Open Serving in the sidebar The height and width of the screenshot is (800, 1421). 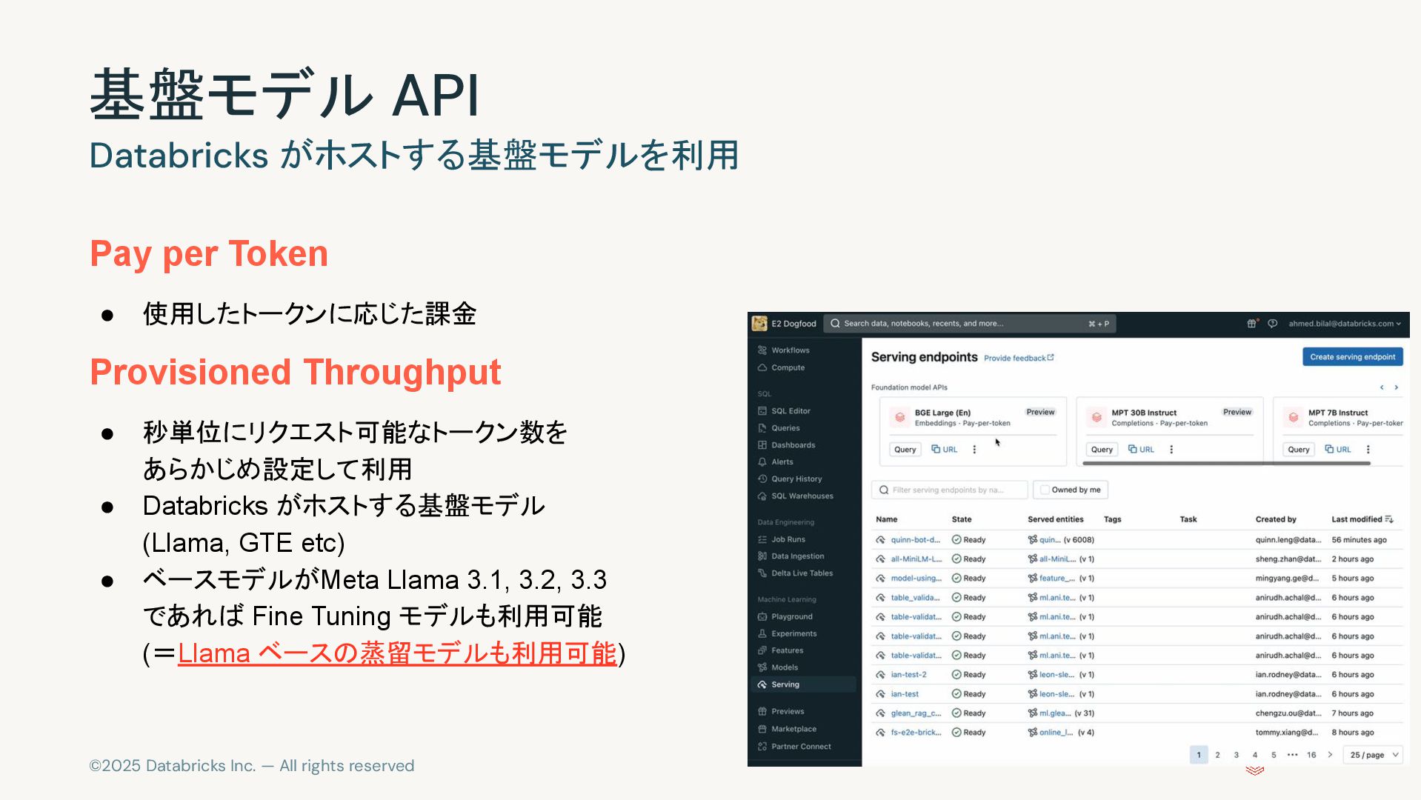tap(804, 684)
